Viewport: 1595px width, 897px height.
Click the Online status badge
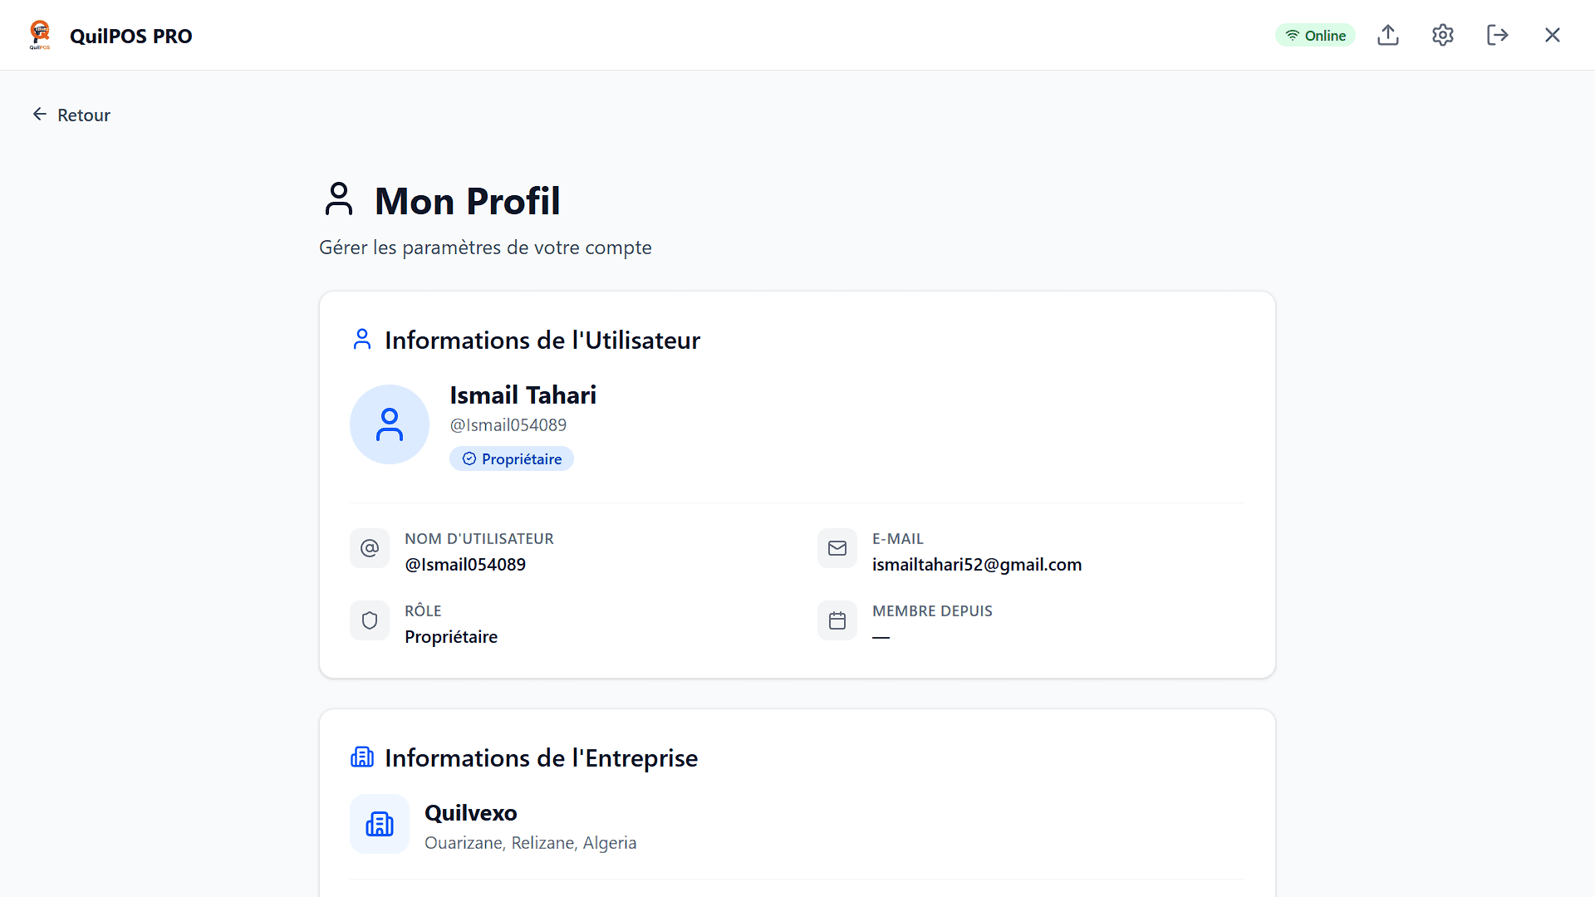[1315, 35]
